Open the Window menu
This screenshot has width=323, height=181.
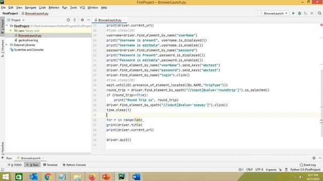pos(93,8)
